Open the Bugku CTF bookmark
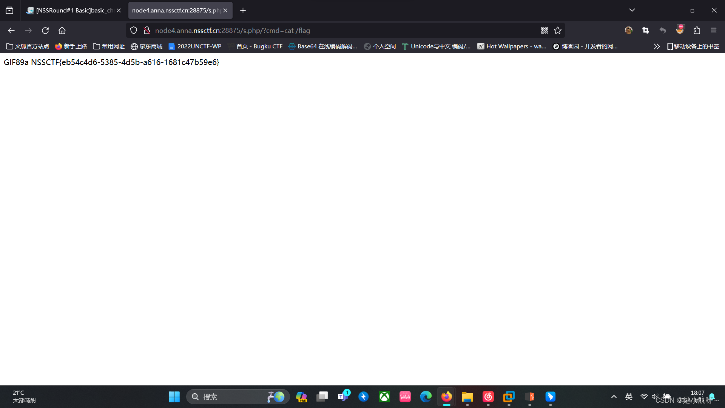Screen dimensions: 725x408 tap(260, 46)
